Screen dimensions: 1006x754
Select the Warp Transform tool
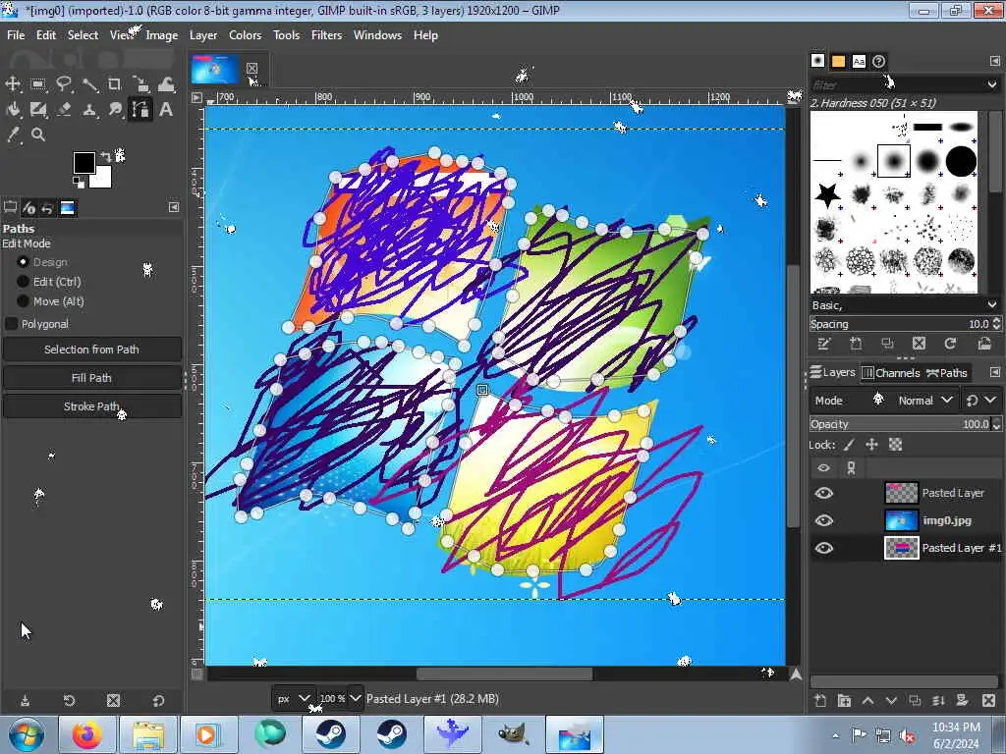(166, 84)
